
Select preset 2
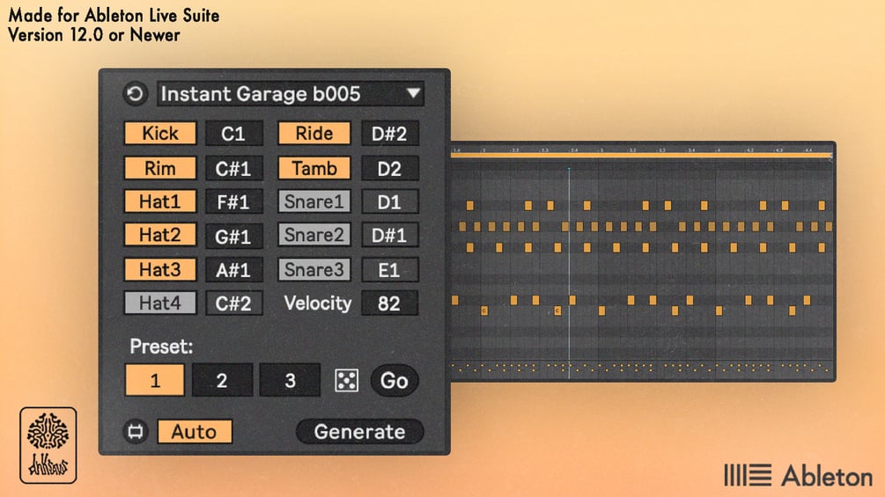pyautogui.click(x=222, y=380)
